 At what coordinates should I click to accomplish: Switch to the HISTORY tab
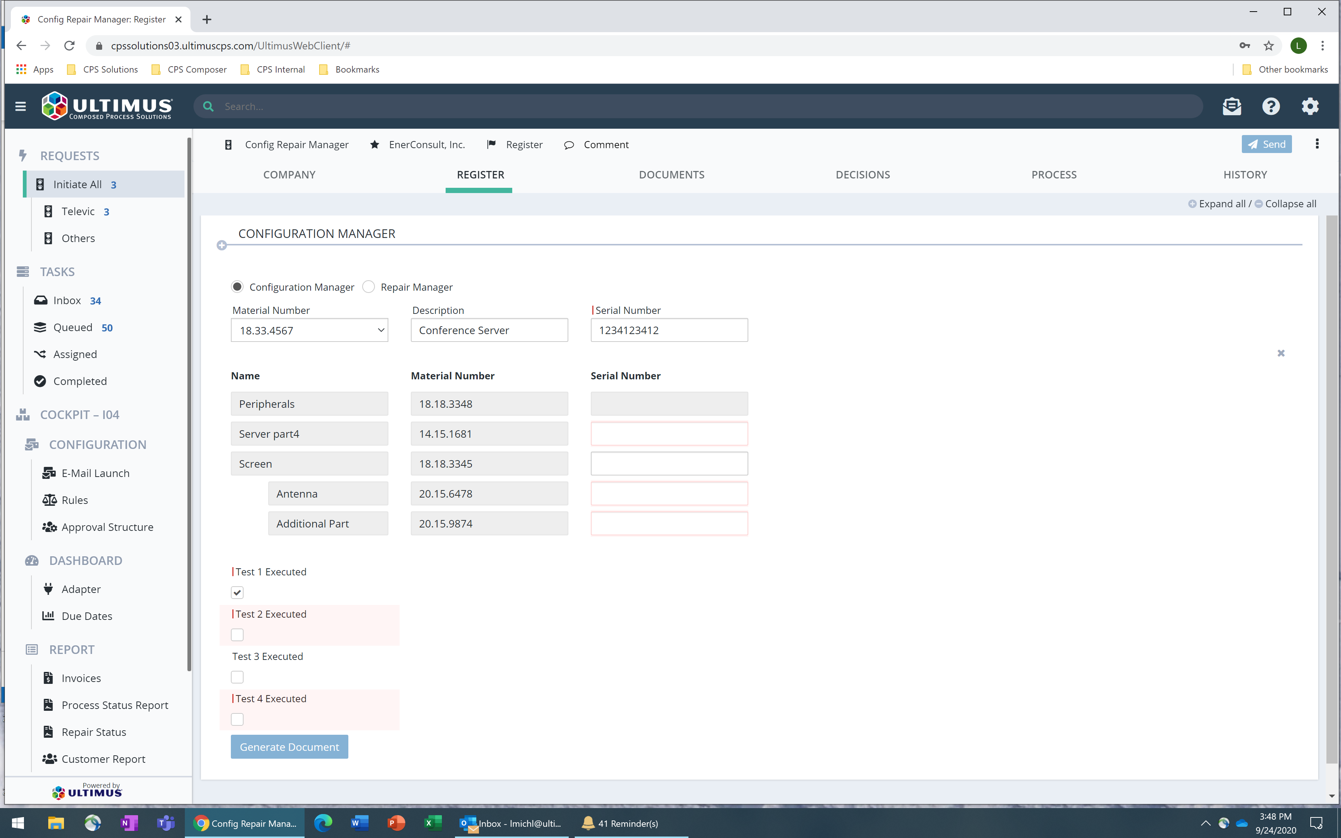click(1245, 175)
